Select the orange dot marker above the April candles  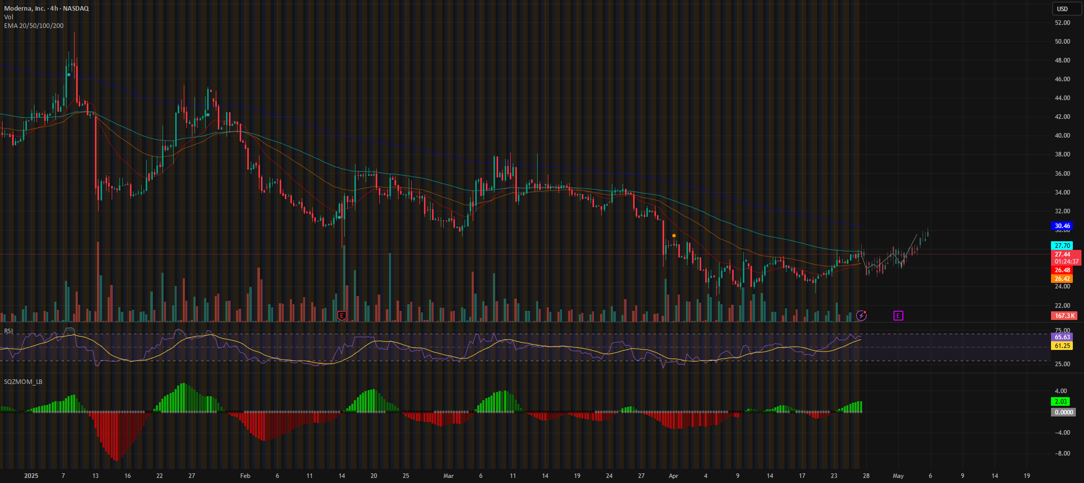click(674, 236)
